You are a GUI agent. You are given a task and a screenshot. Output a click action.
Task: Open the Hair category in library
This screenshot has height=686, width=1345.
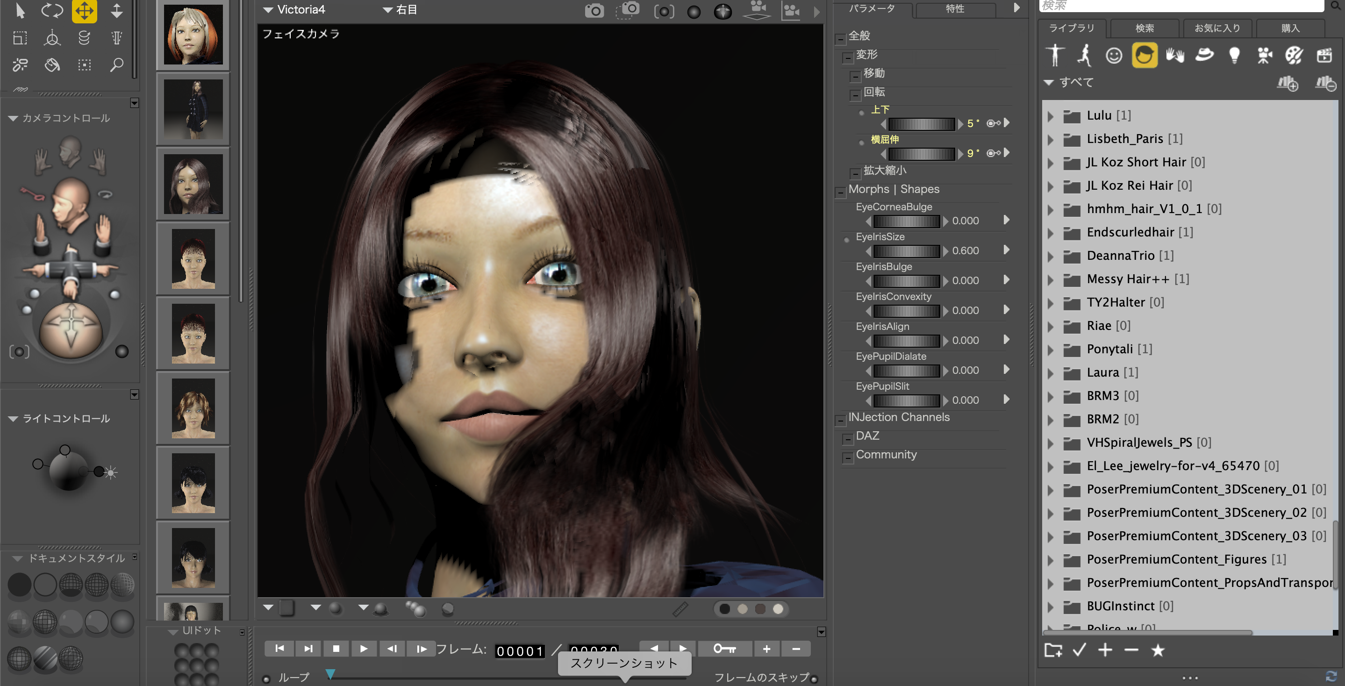point(1144,55)
